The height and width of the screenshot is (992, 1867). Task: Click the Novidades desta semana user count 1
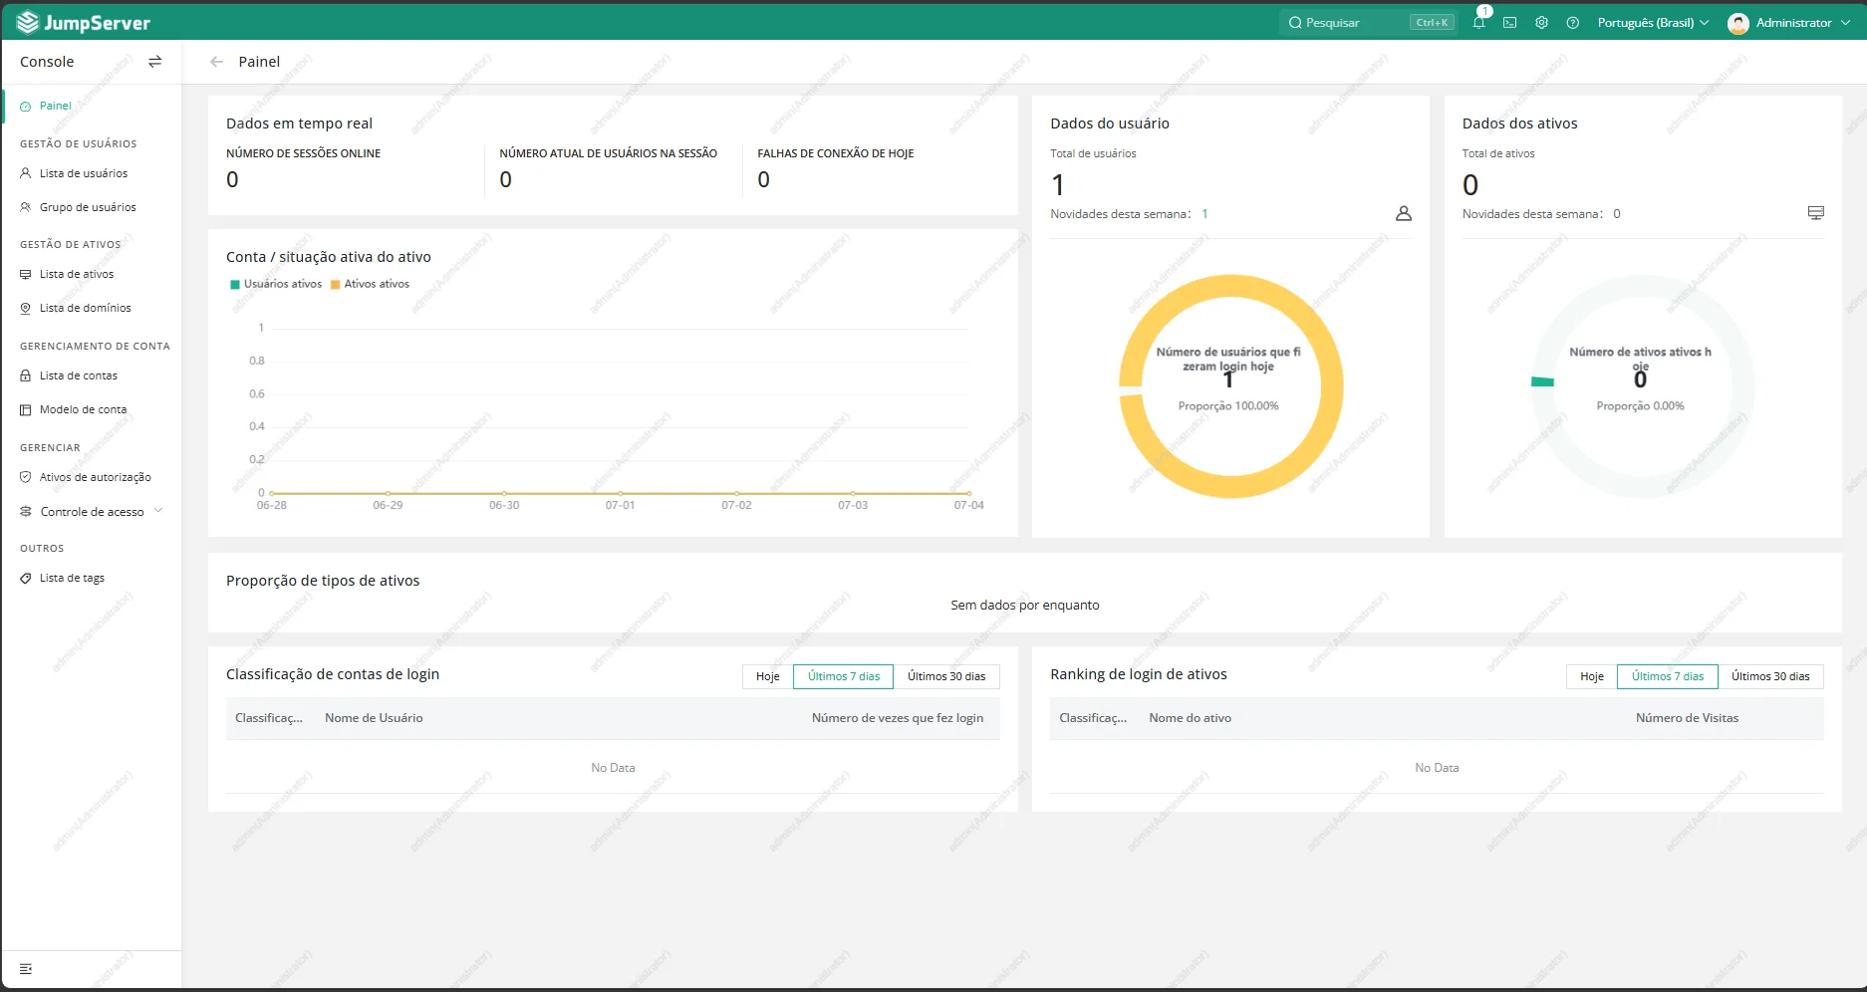tap(1204, 214)
